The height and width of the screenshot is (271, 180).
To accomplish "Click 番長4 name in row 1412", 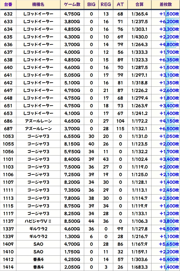I will [x=38, y=260].
